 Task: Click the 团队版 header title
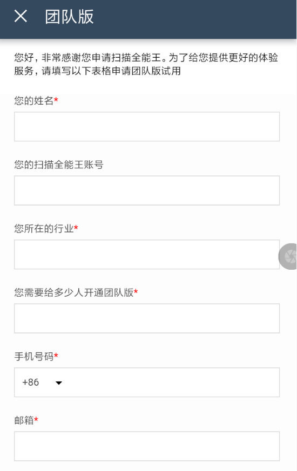(70, 17)
